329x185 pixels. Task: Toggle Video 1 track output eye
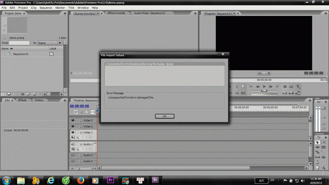click(x=73, y=133)
